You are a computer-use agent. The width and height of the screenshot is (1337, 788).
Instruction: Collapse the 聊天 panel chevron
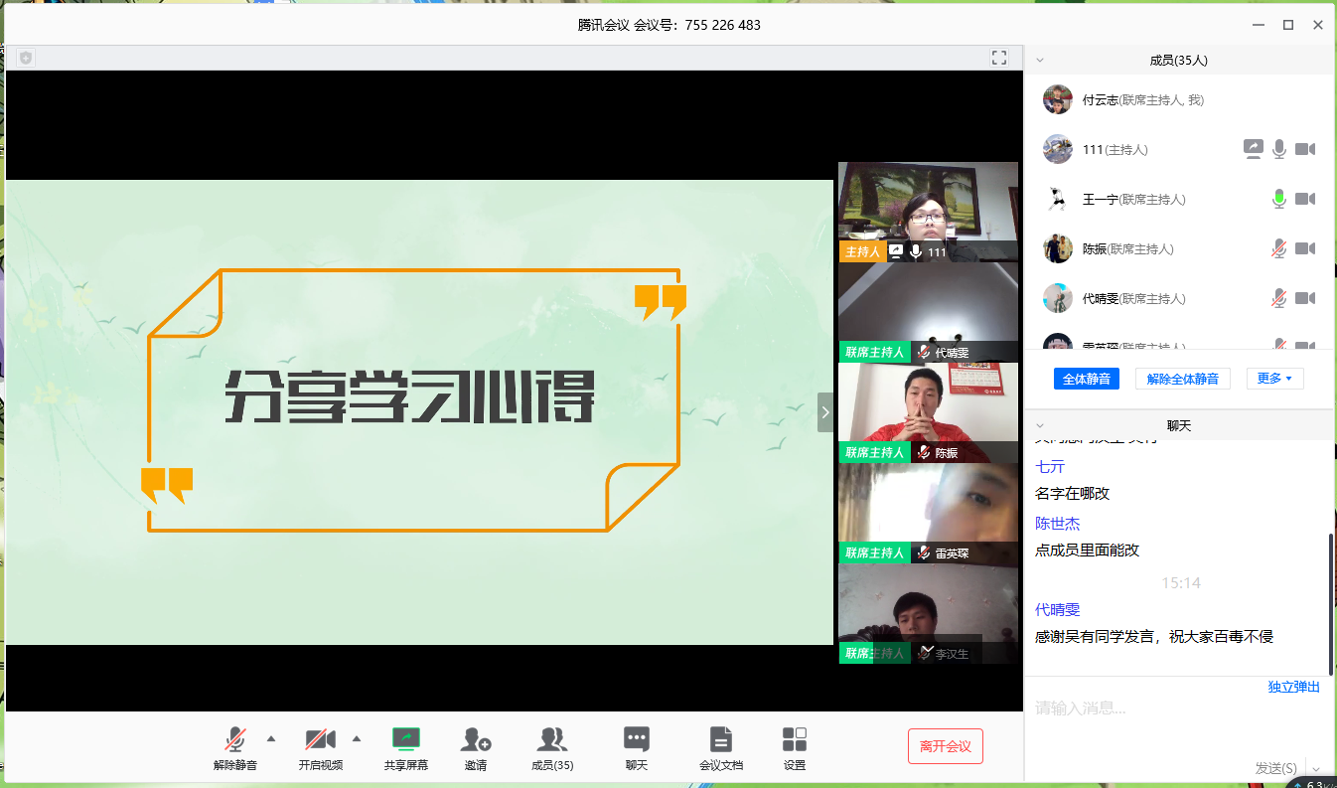pos(1040,424)
